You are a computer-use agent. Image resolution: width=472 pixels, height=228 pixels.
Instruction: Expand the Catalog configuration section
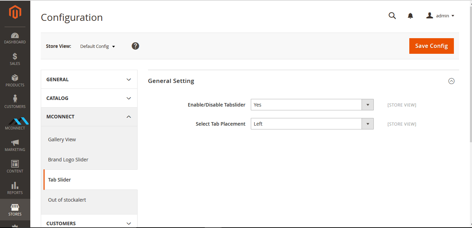click(89, 98)
